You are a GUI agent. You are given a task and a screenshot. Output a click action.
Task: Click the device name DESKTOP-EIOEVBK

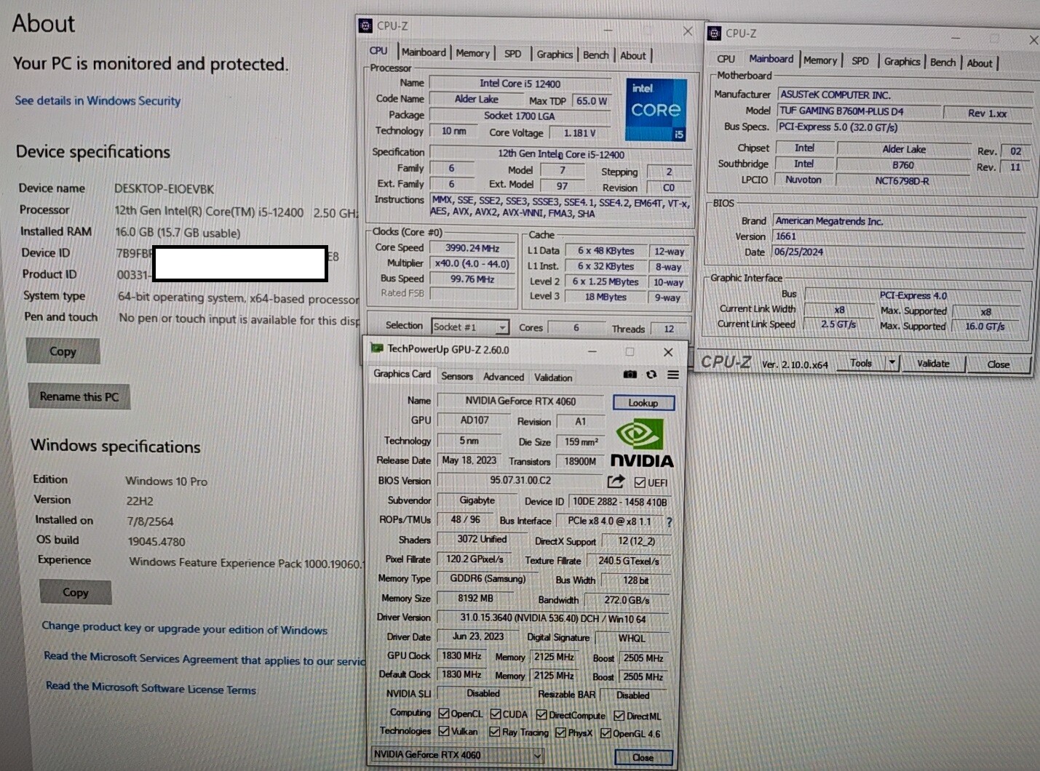pos(164,189)
